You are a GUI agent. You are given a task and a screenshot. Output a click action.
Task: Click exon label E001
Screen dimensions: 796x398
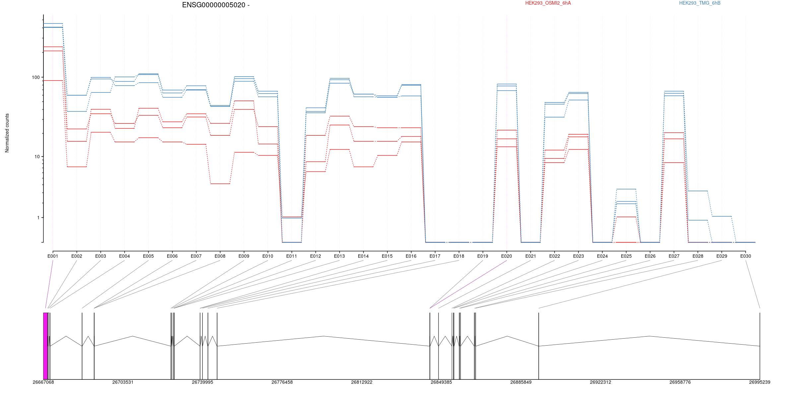coord(53,256)
